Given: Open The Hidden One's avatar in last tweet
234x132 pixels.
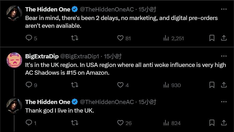Looking at the screenshot, I should point(14,106).
